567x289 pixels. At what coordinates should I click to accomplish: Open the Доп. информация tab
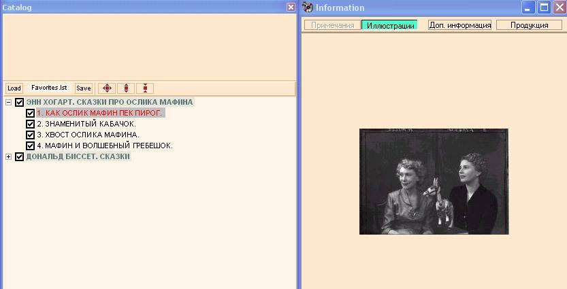pos(459,25)
